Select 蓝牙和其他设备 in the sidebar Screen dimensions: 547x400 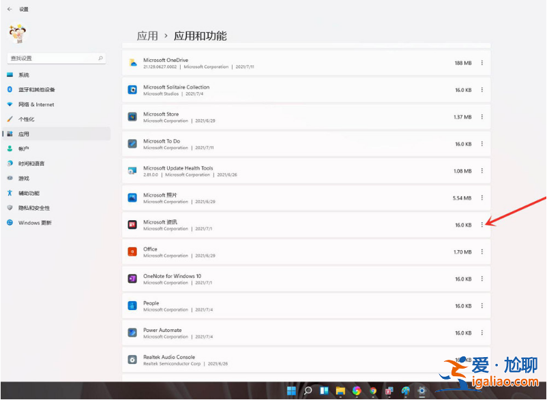click(x=36, y=89)
